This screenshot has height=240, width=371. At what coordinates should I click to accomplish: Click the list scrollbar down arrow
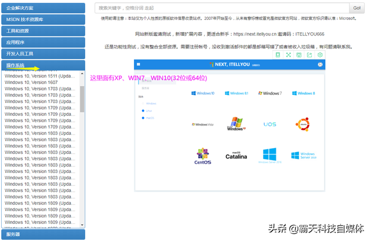82,225
